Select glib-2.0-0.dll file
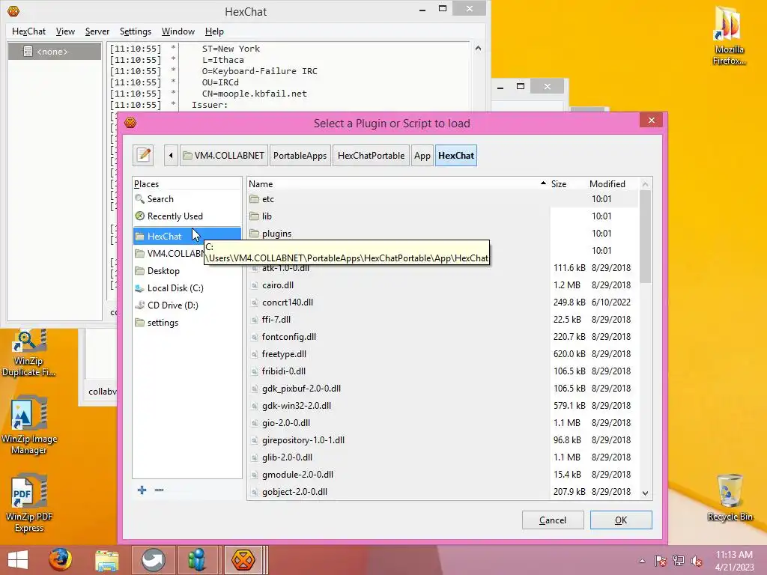 (443, 457)
